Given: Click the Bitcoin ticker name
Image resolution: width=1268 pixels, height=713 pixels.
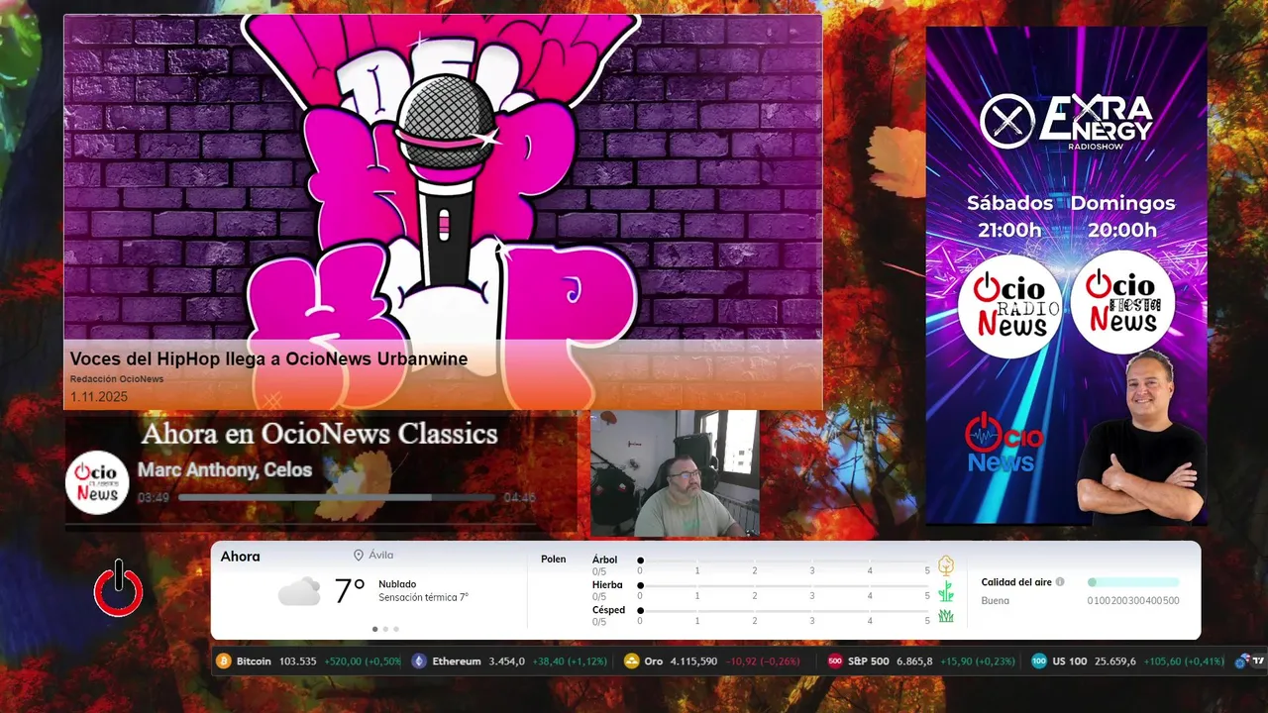Looking at the screenshot, I should [254, 661].
